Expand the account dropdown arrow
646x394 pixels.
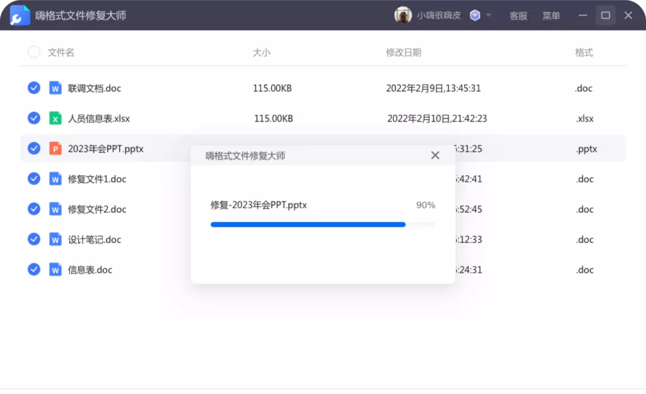(x=489, y=15)
